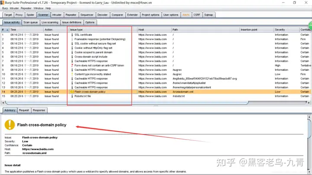Switch to Live scanning sub-tab
312x175 pixels.
pyautogui.click(x=50, y=22)
